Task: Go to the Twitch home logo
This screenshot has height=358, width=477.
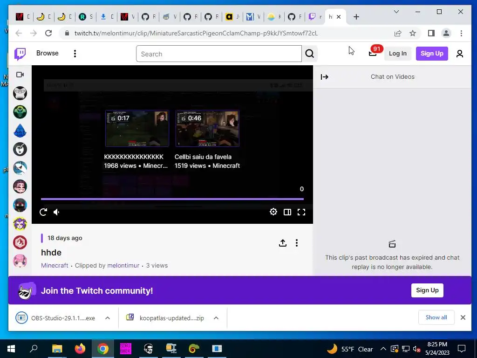Action: tap(20, 54)
